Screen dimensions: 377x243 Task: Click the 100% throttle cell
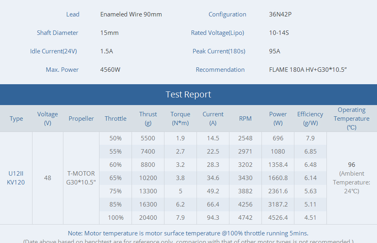116,218
